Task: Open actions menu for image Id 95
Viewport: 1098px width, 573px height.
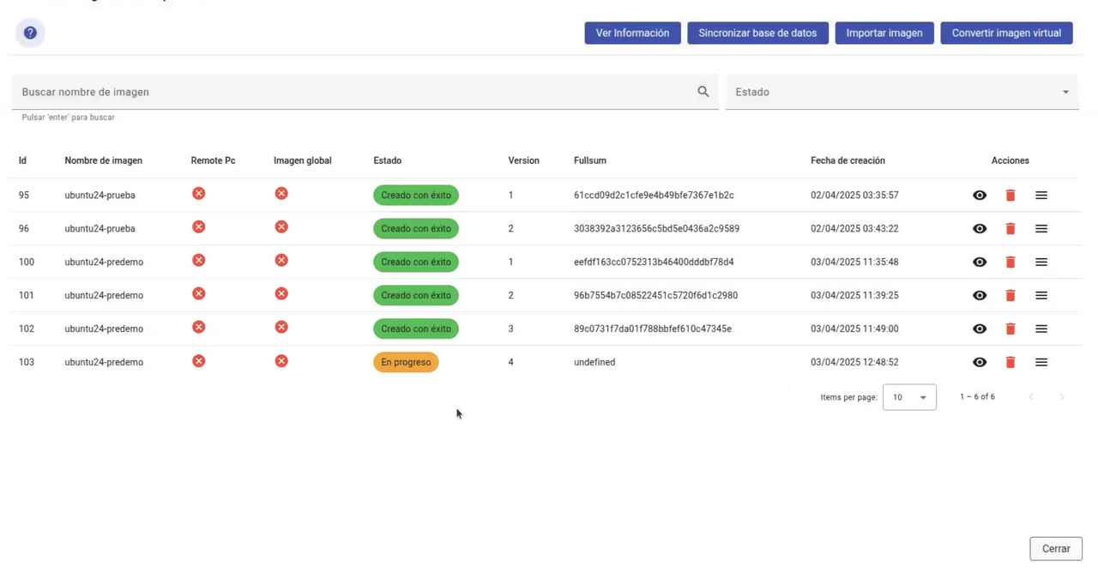Action: coord(1041,196)
